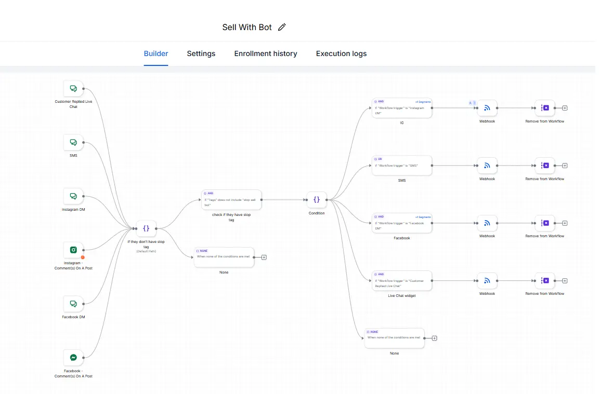The image size is (601, 394).
Task: Click '+1 Segments' on IG branch
Action: coord(423,102)
